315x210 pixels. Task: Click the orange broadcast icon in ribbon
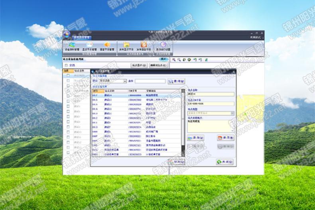point(144,45)
